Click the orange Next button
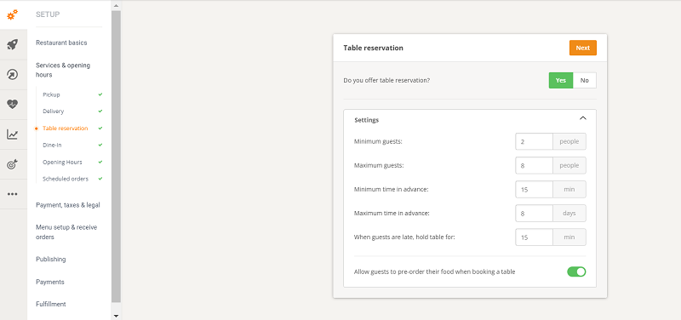The width and height of the screenshot is (681, 320). tap(583, 48)
